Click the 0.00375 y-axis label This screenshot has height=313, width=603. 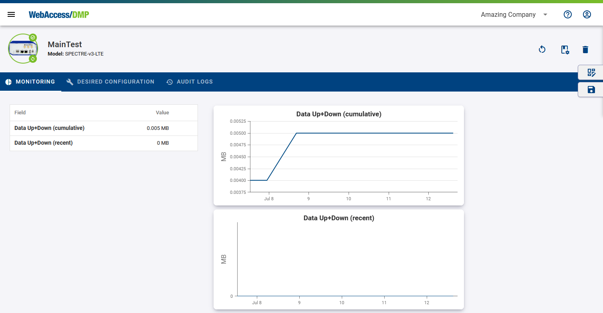pos(238,192)
